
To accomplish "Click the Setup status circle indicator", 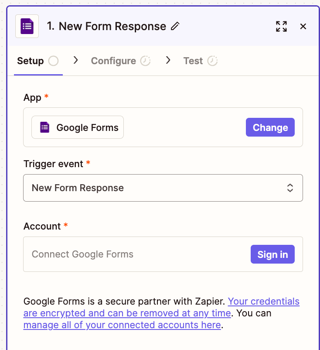I will (x=53, y=61).
